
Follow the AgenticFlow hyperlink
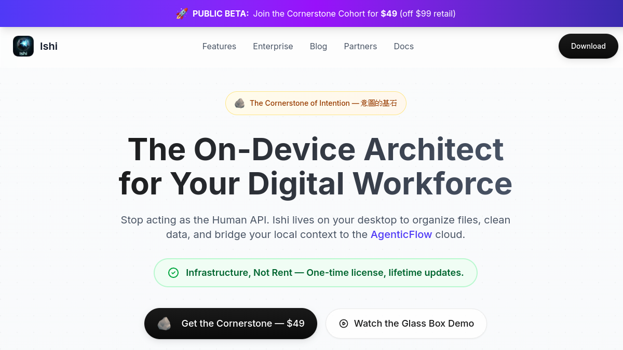401,234
